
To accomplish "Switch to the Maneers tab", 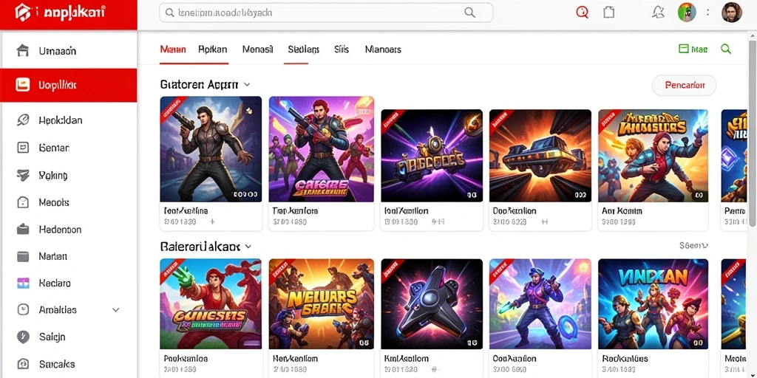I will tap(383, 49).
